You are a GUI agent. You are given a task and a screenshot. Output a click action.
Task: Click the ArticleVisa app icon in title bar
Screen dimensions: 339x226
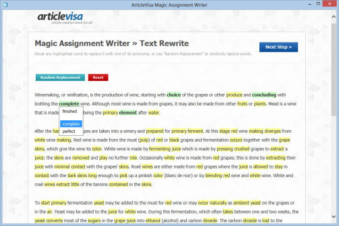pyautogui.click(x=6, y=4)
